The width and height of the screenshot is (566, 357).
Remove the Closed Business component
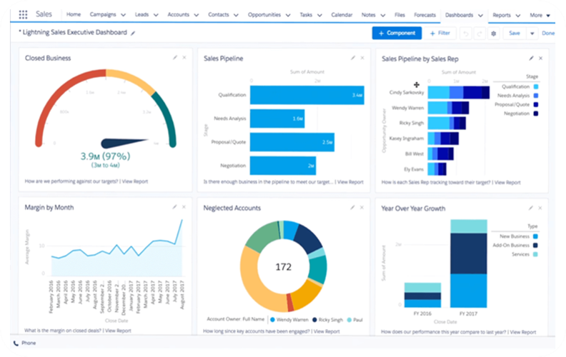(x=184, y=57)
